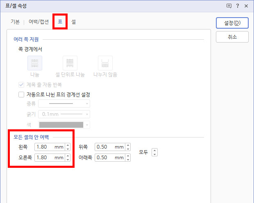The height and width of the screenshot is (203, 254).
Task: Focus the 위쪽 margin input field
Action: coord(110,147)
